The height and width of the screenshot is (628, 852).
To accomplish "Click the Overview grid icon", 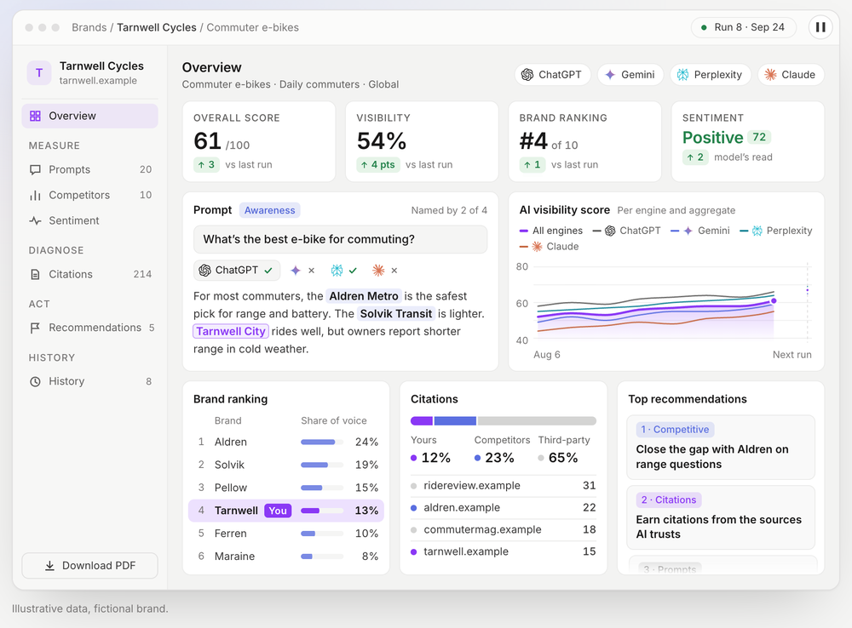I will click(x=35, y=117).
